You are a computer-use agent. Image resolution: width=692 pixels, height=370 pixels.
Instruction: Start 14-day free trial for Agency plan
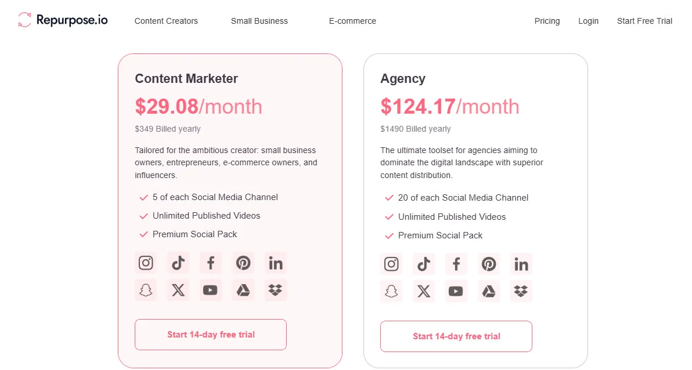[456, 336]
